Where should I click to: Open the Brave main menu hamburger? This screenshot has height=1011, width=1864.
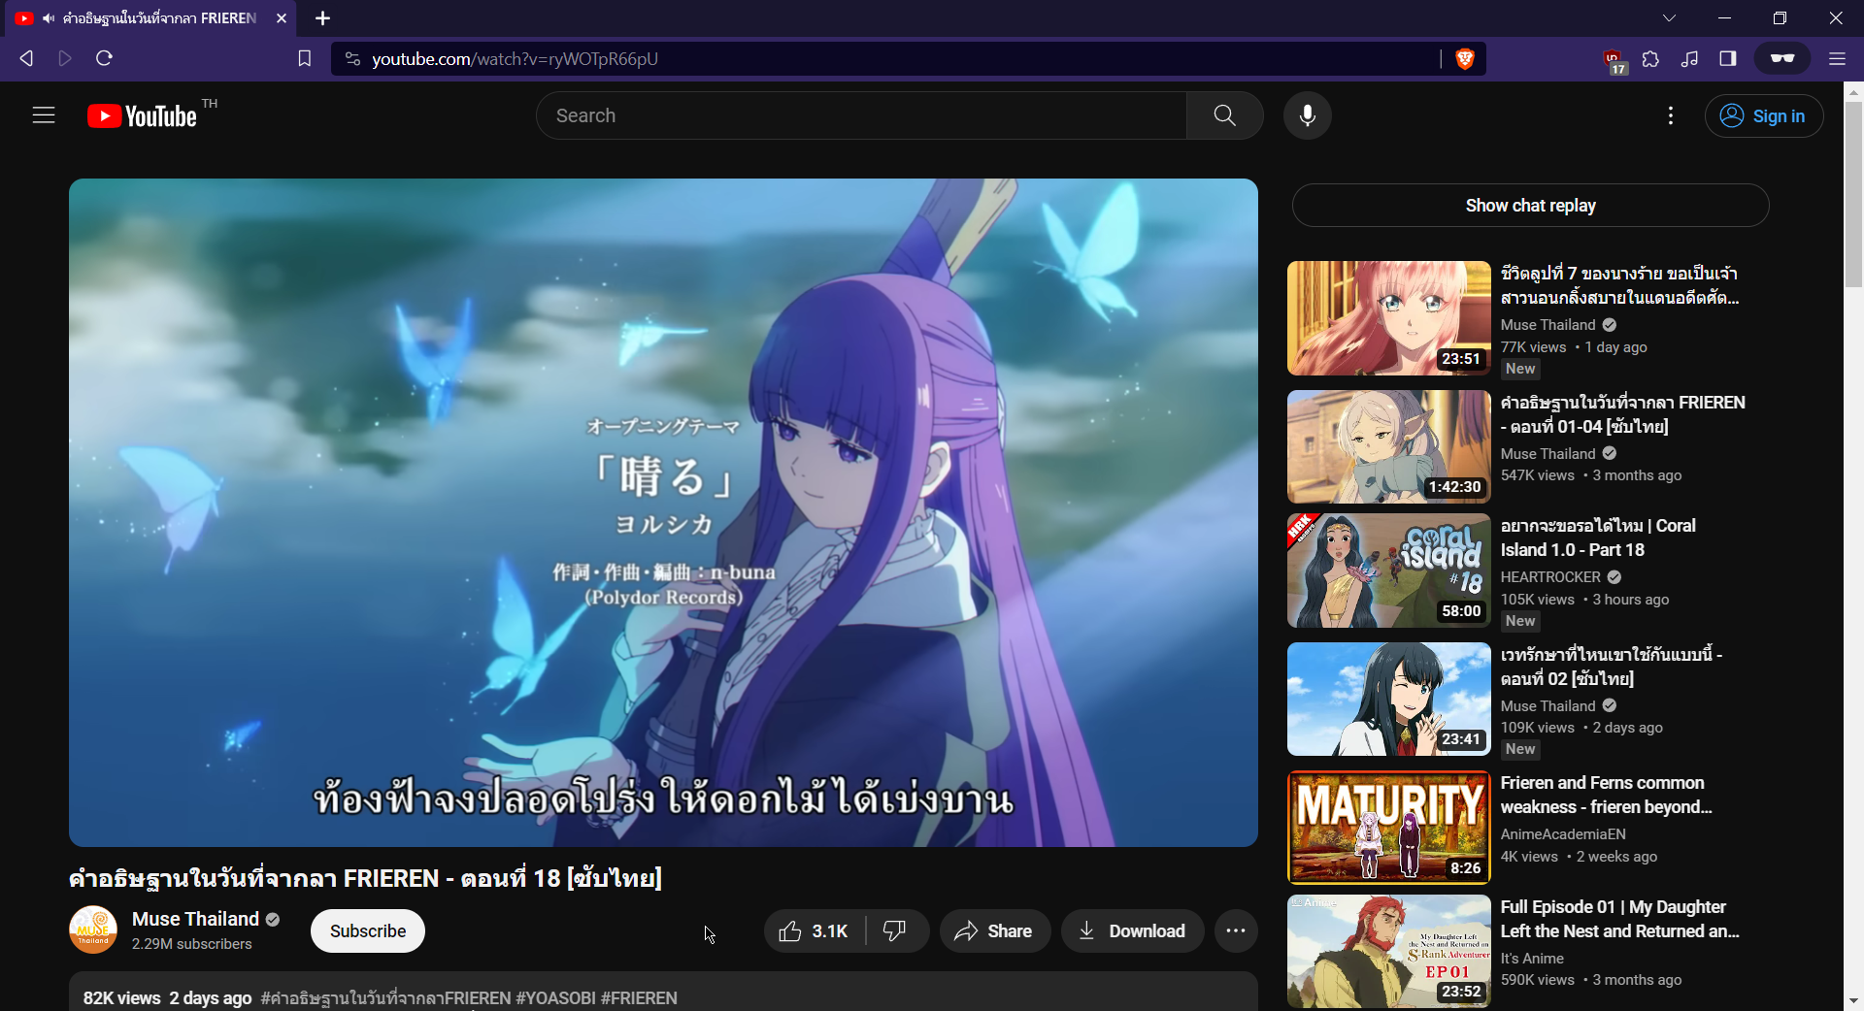(1837, 59)
